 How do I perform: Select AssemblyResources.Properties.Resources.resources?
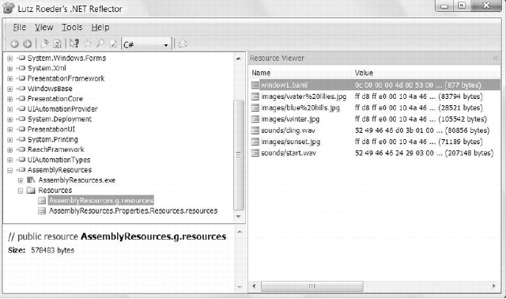[133, 211]
